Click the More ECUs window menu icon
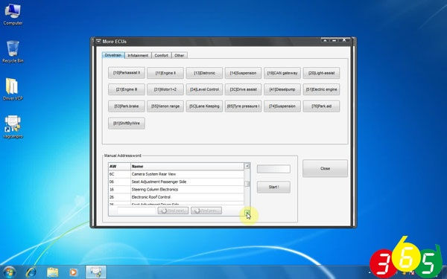Screen dimensions: 447x279 [x=98, y=41]
